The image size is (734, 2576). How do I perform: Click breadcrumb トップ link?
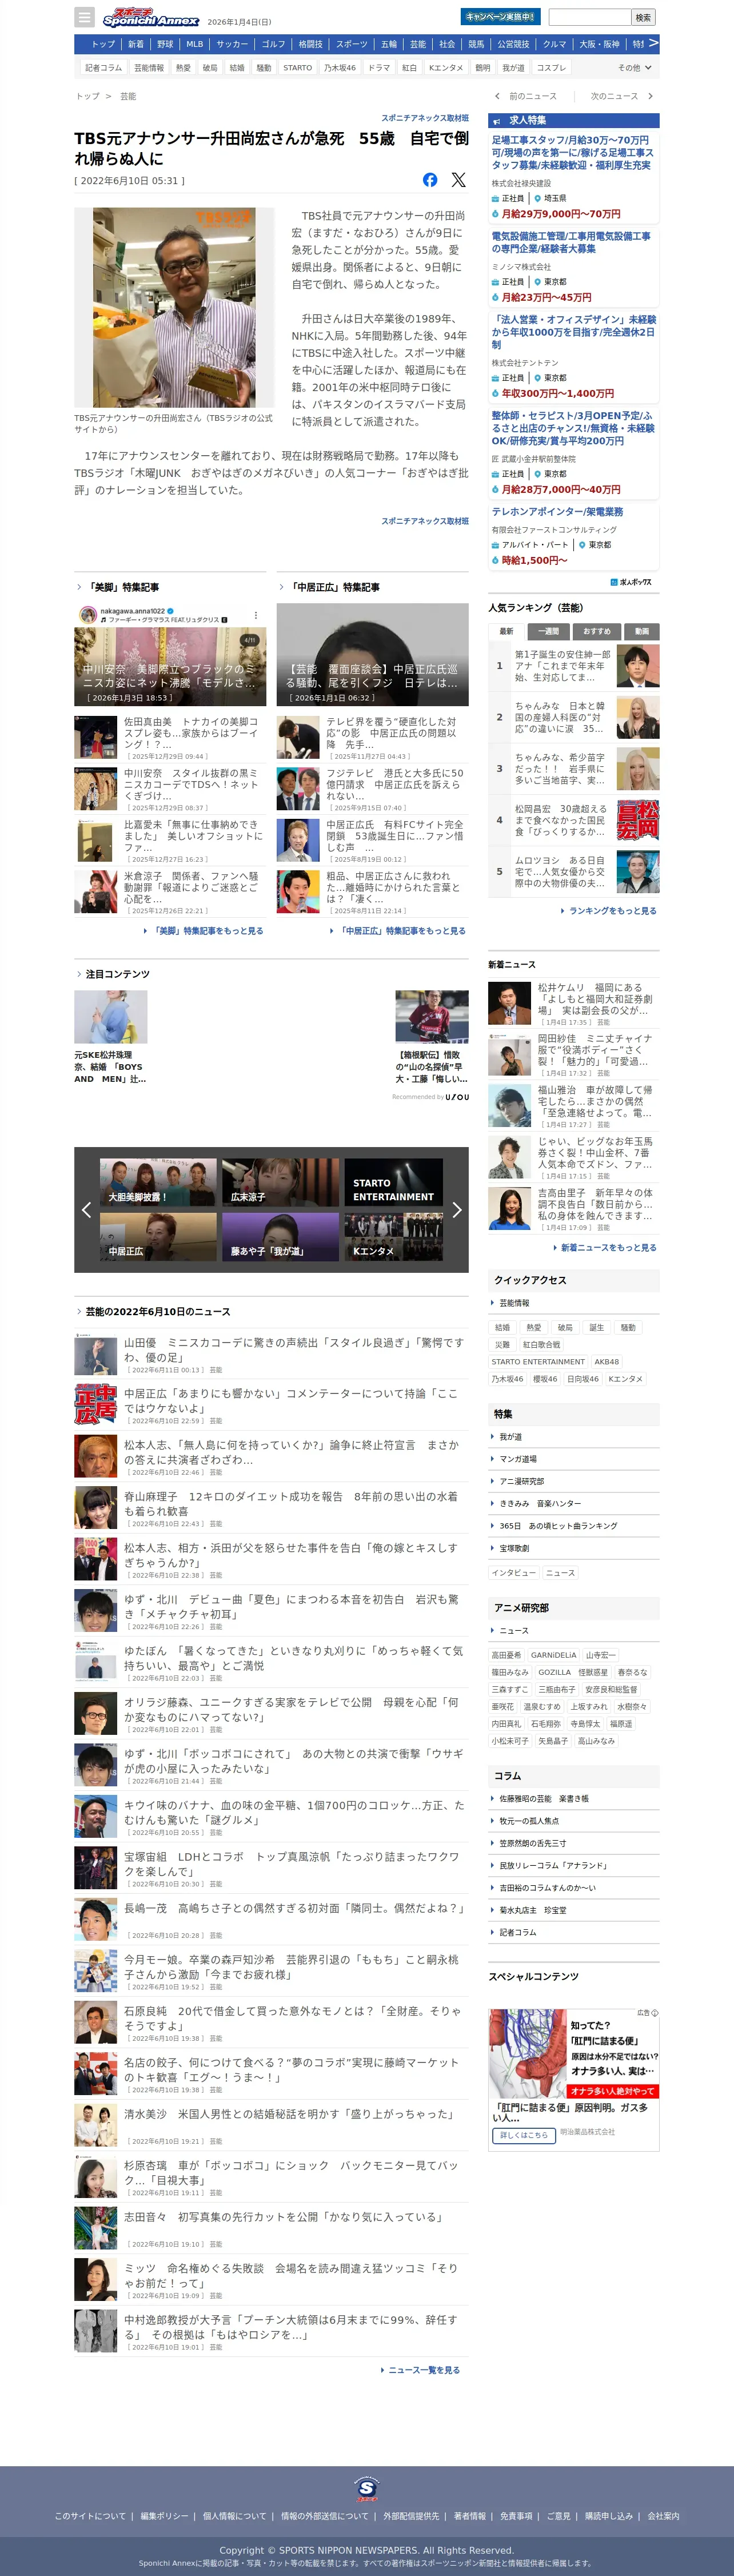point(88,96)
